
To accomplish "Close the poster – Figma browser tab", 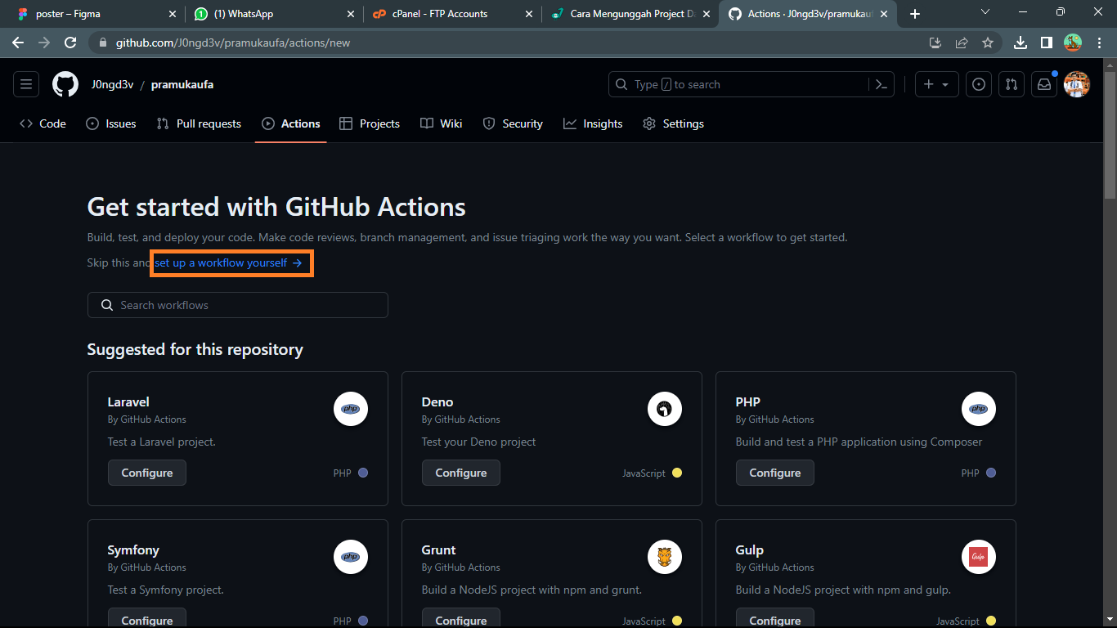I will 172,14.
